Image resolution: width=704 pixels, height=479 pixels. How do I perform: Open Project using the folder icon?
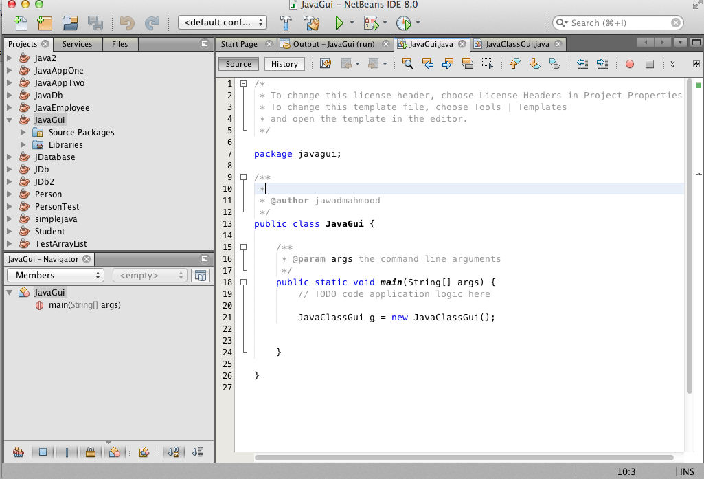tap(70, 23)
